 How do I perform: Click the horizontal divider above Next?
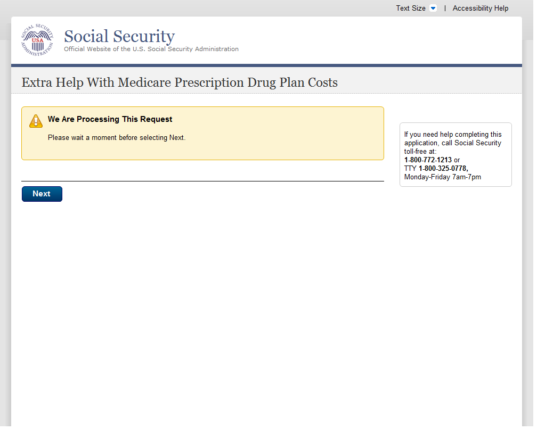202,181
